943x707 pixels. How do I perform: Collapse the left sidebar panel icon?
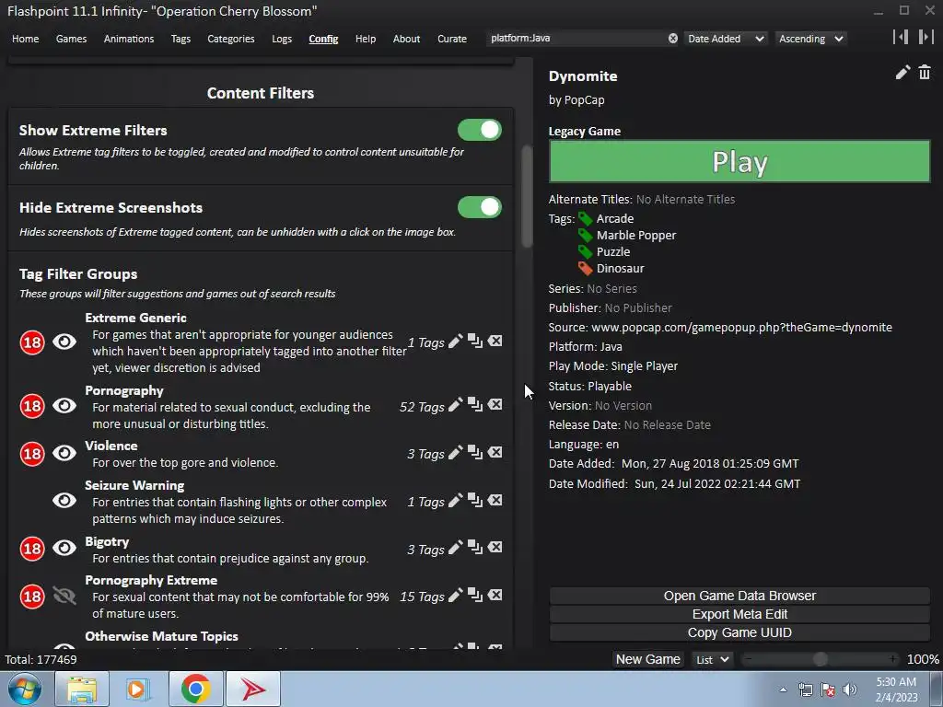coord(901,37)
